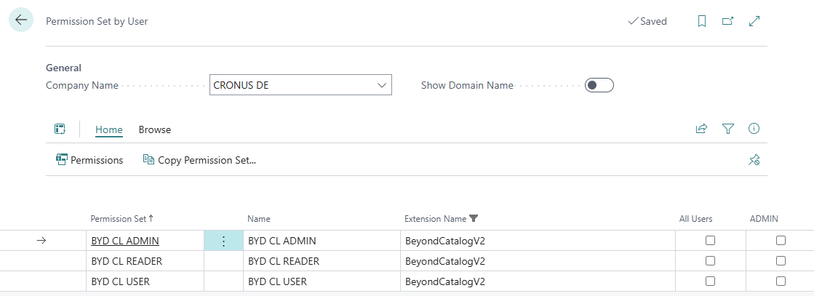Image resolution: width=814 pixels, height=296 pixels.
Task: Sort by Permission Set column header
Action: pos(122,219)
